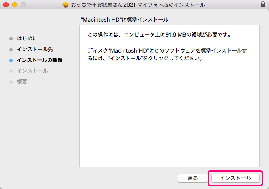Screen dimensions: 269x189
Task: Click the 戻る button to go back
Action: [x=192, y=178]
